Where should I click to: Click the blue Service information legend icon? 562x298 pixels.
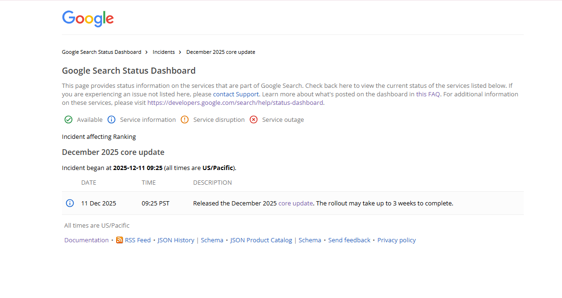coord(111,119)
